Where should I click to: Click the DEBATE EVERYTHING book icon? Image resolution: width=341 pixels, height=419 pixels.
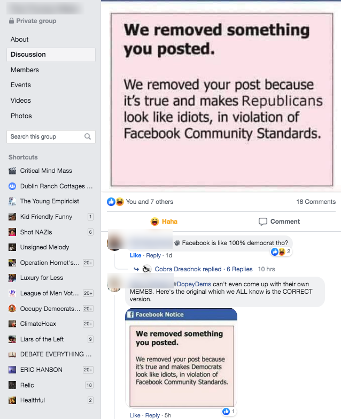click(12, 354)
